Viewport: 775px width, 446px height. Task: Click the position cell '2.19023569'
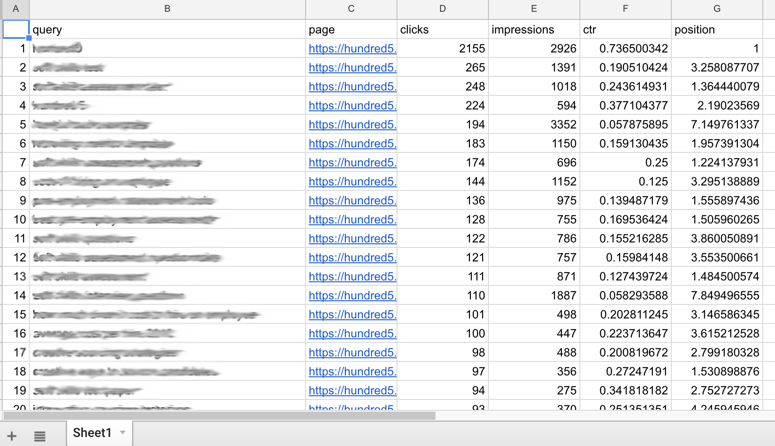[717, 105]
